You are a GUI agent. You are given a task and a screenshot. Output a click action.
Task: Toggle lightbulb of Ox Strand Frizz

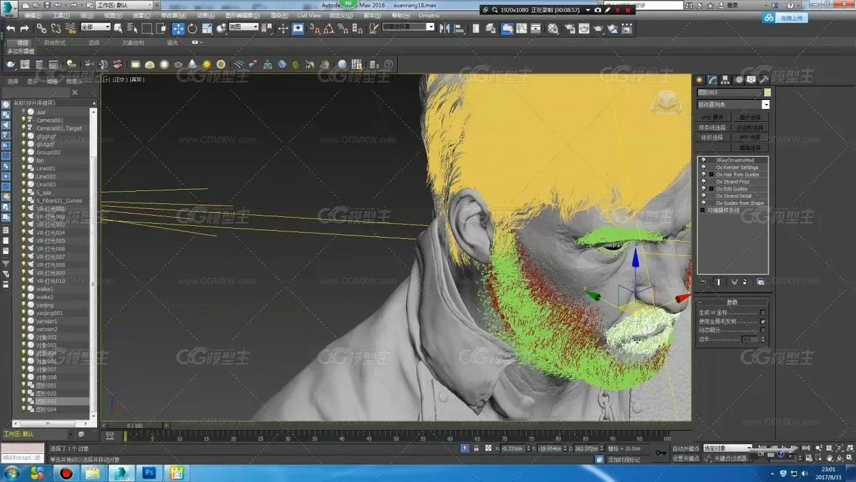tap(703, 181)
